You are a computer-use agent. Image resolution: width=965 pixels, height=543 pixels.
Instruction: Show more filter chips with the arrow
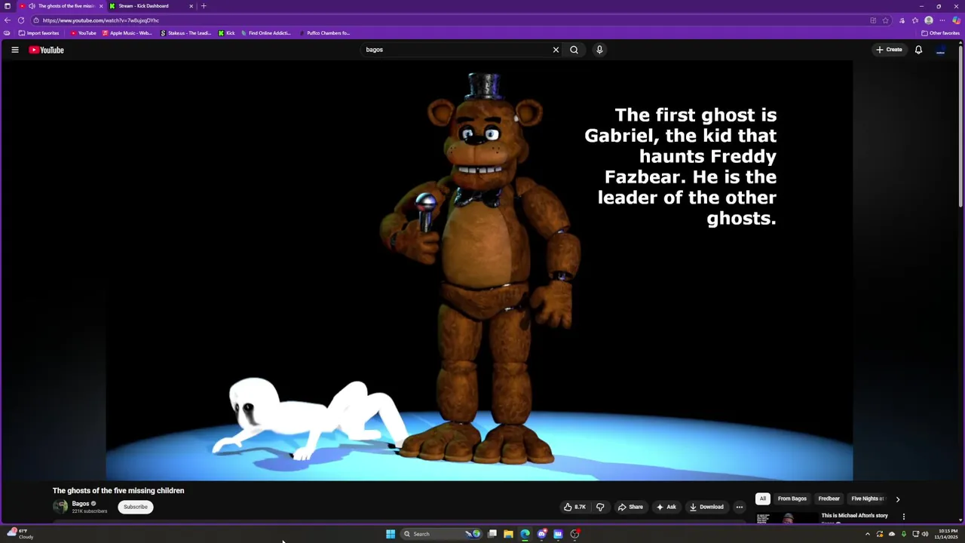pos(897,499)
